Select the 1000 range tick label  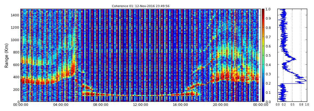15,40
